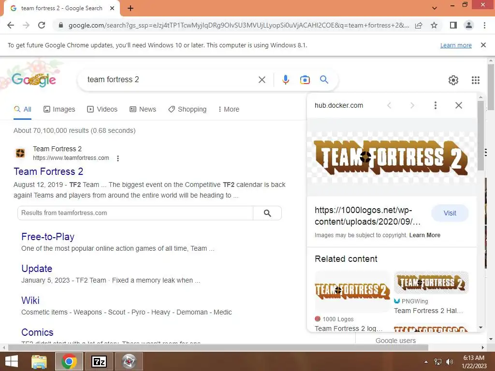
Task: Click the network tray icon
Action: (x=438, y=362)
